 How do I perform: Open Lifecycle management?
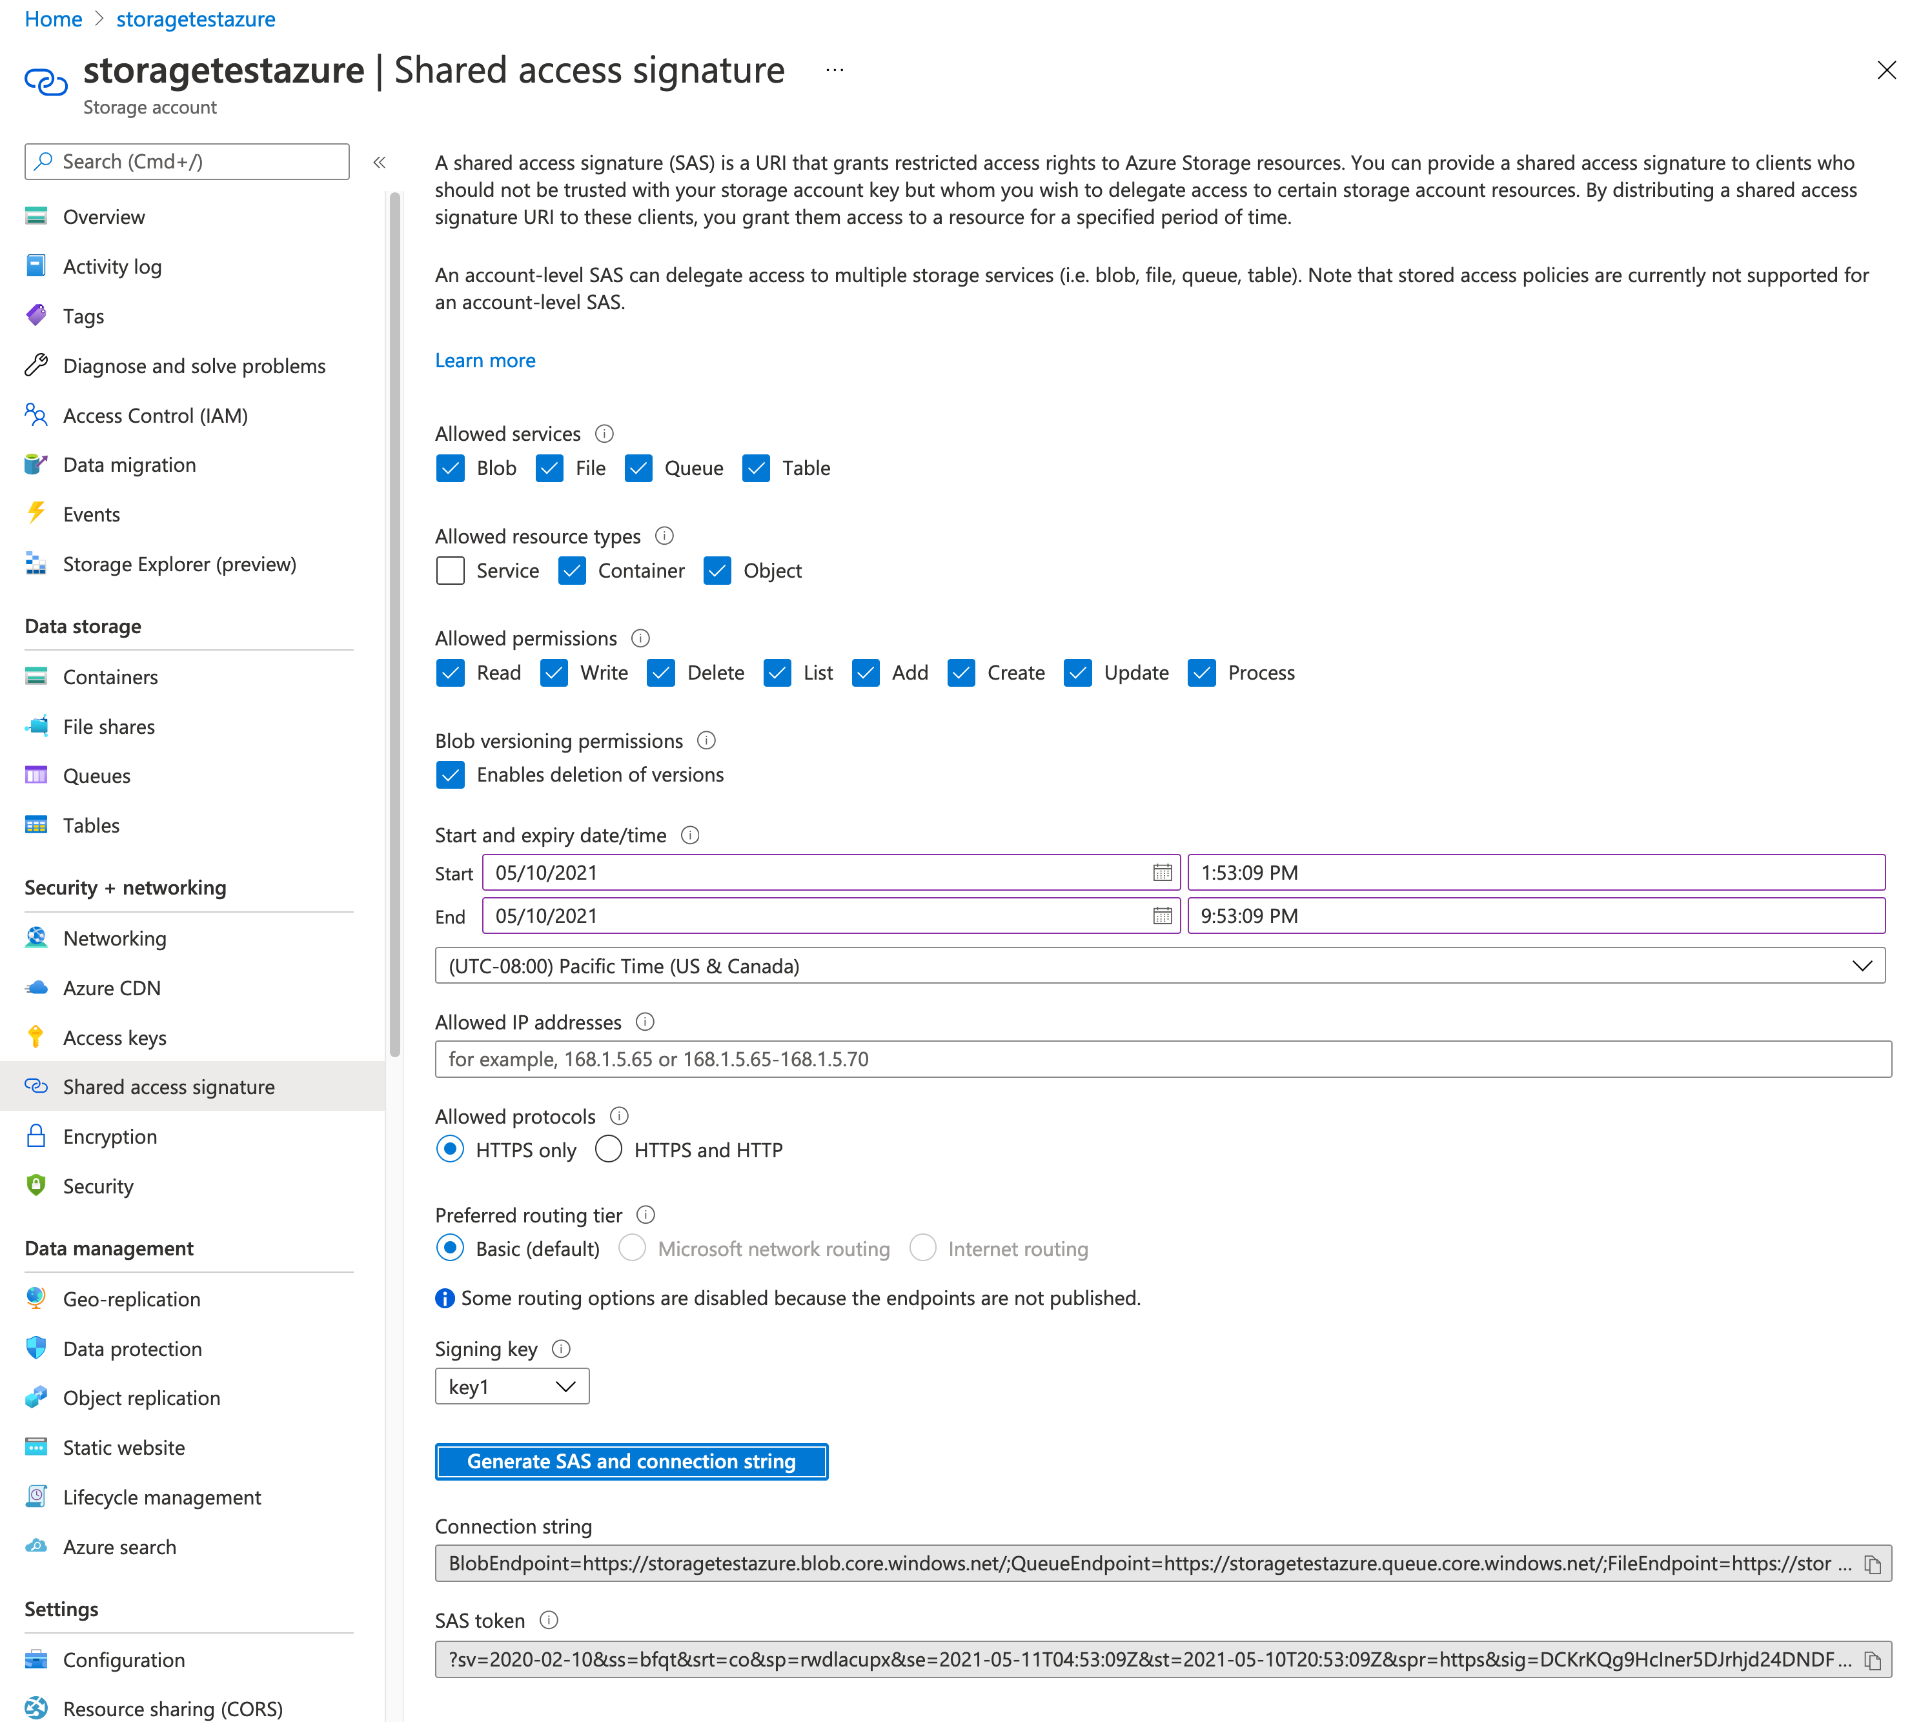point(162,1497)
